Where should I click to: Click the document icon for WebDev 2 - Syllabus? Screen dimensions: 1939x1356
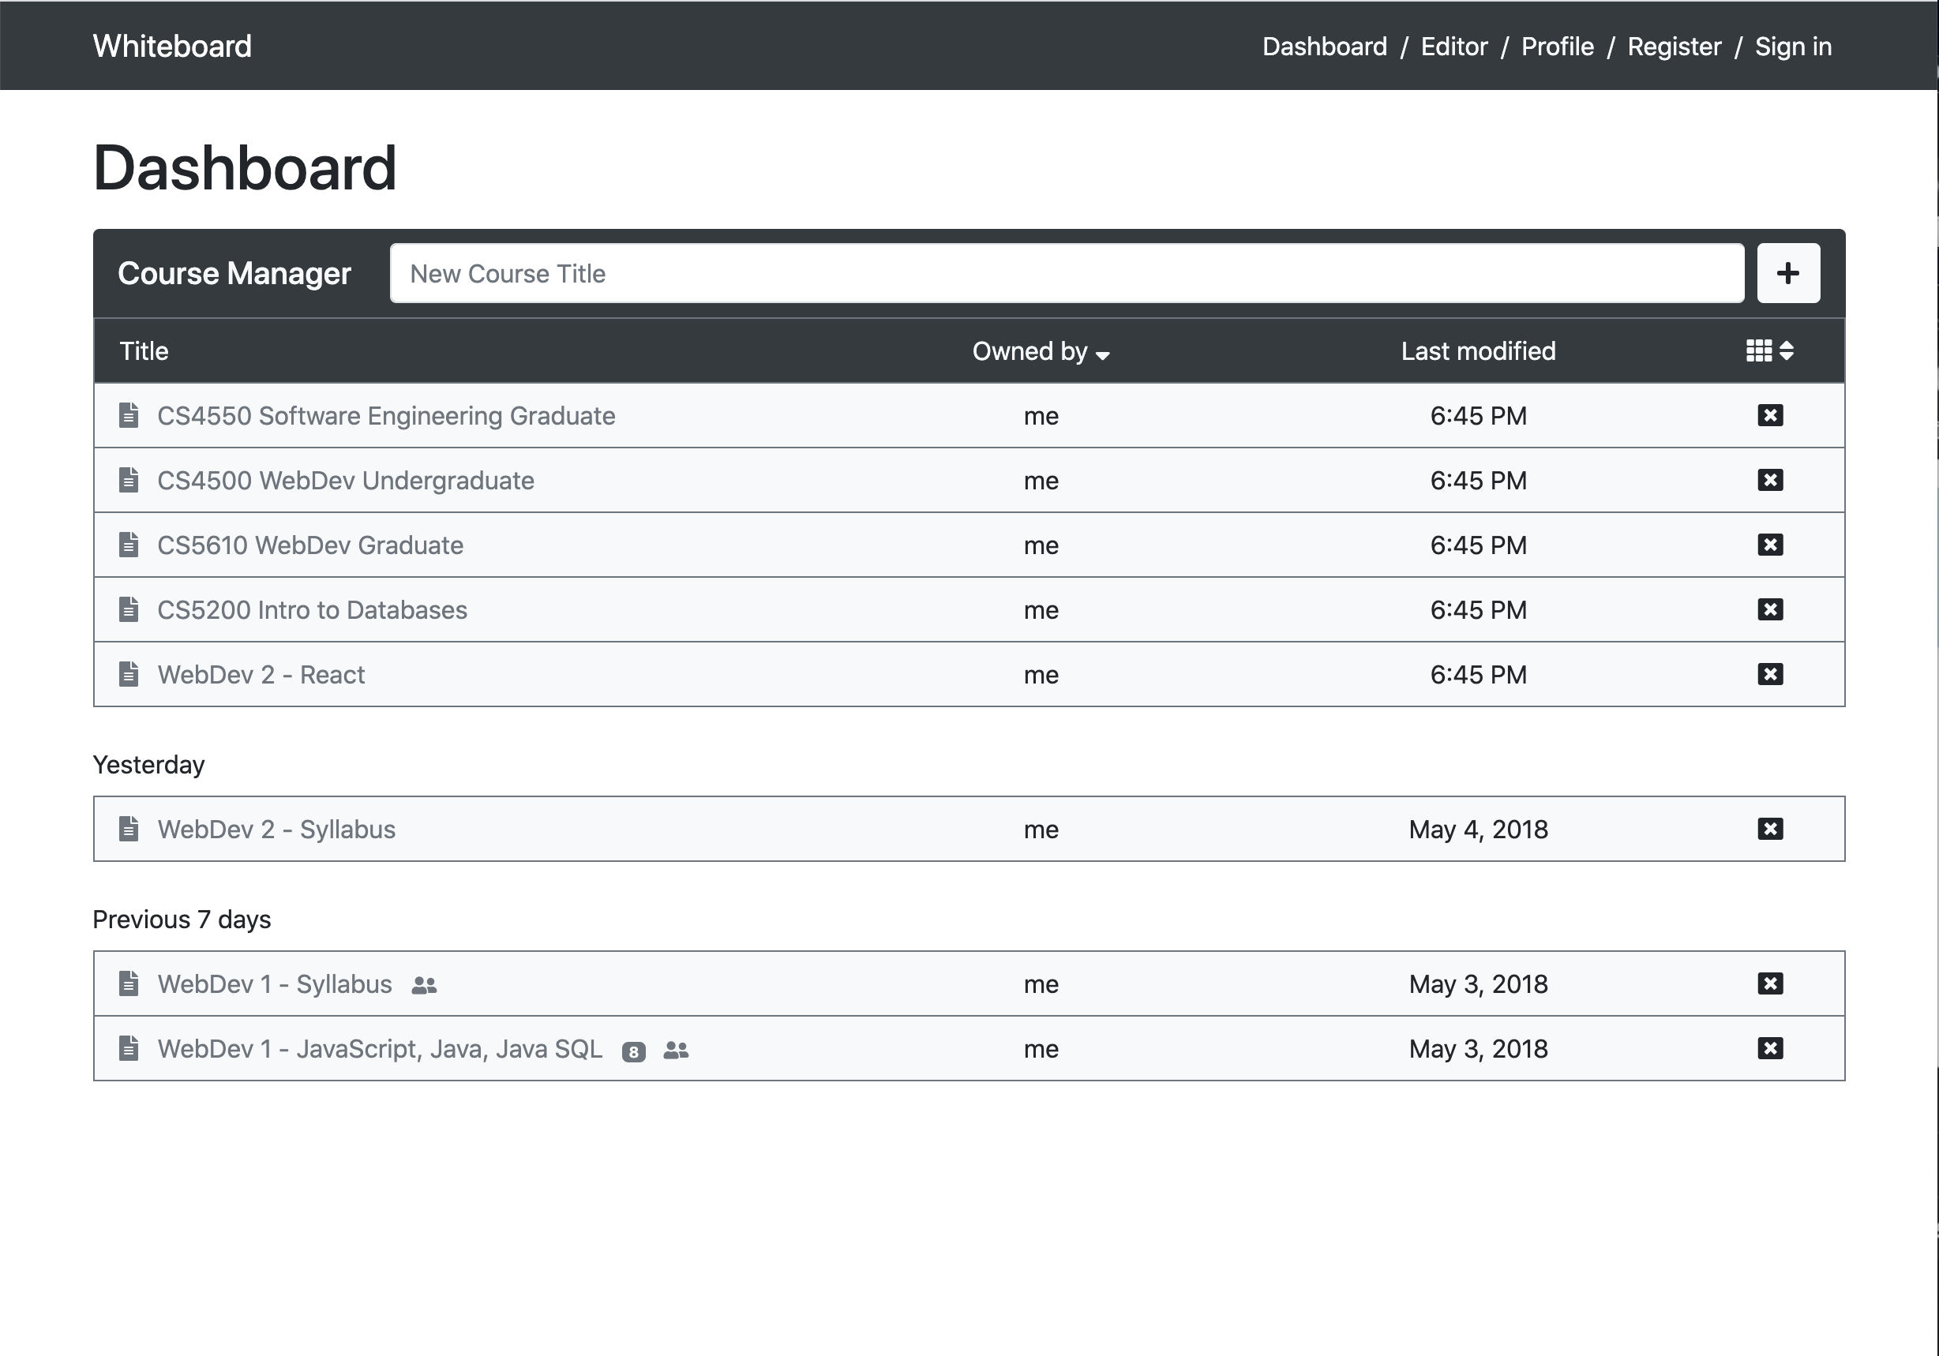click(131, 829)
